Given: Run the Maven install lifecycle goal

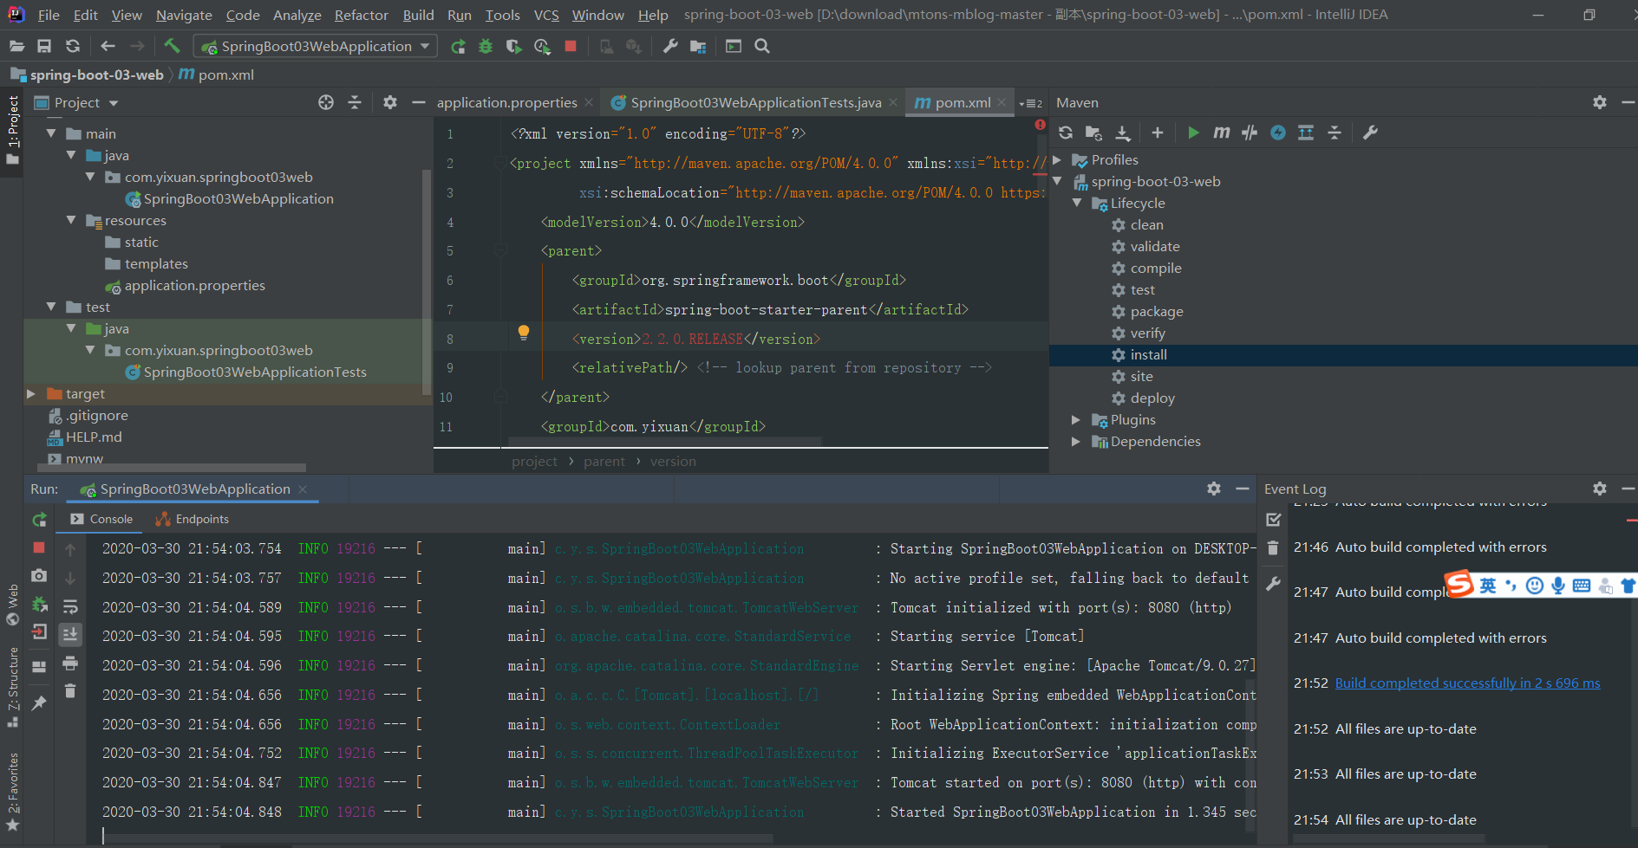Looking at the screenshot, I should pyautogui.click(x=1150, y=354).
